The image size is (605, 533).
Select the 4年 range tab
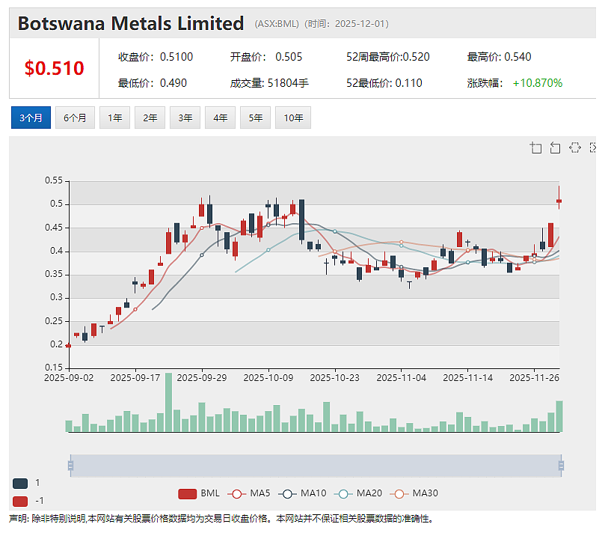220,118
